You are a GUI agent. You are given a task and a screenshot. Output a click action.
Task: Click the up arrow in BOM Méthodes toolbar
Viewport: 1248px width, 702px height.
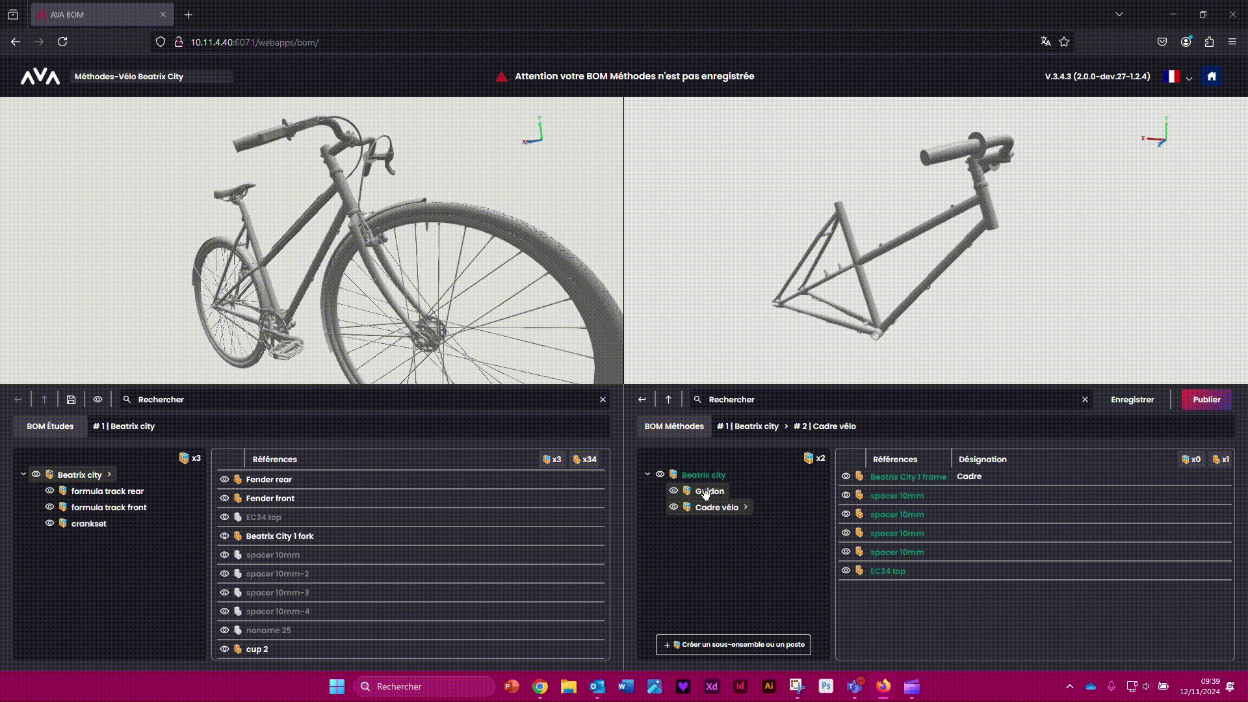pyautogui.click(x=668, y=400)
